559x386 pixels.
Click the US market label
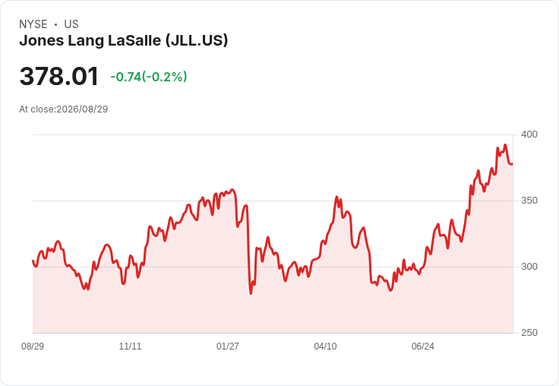71,24
